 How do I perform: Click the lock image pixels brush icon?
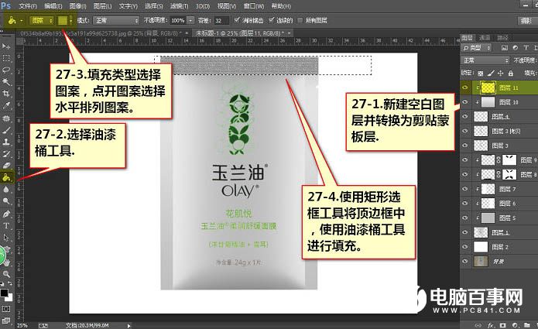(x=491, y=73)
